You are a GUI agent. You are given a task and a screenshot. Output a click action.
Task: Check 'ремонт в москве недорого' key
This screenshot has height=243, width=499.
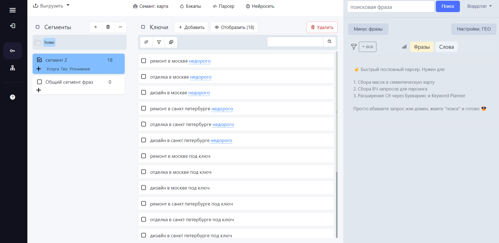click(144, 61)
